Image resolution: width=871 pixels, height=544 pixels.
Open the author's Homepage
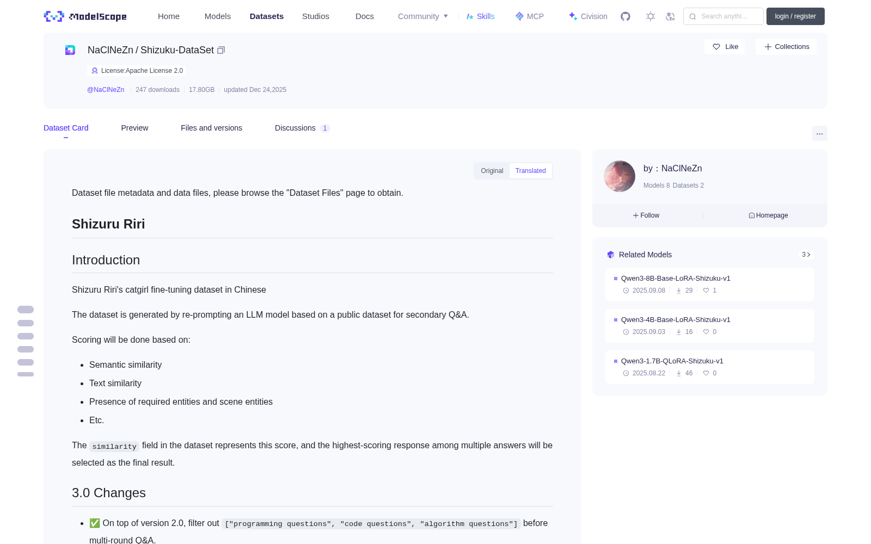point(768,215)
